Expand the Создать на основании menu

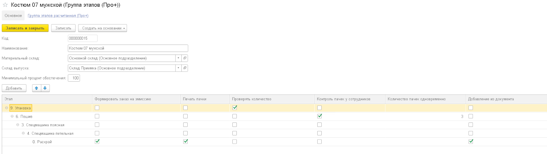click(102, 28)
